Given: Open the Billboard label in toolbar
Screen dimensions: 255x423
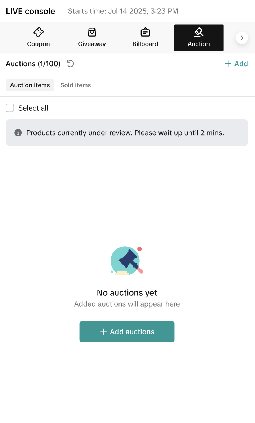Looking at the screenshot, I should [145, 44].
